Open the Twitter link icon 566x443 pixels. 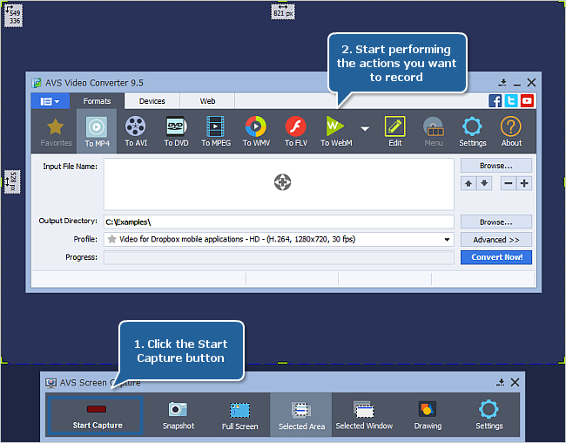[511, 100]
